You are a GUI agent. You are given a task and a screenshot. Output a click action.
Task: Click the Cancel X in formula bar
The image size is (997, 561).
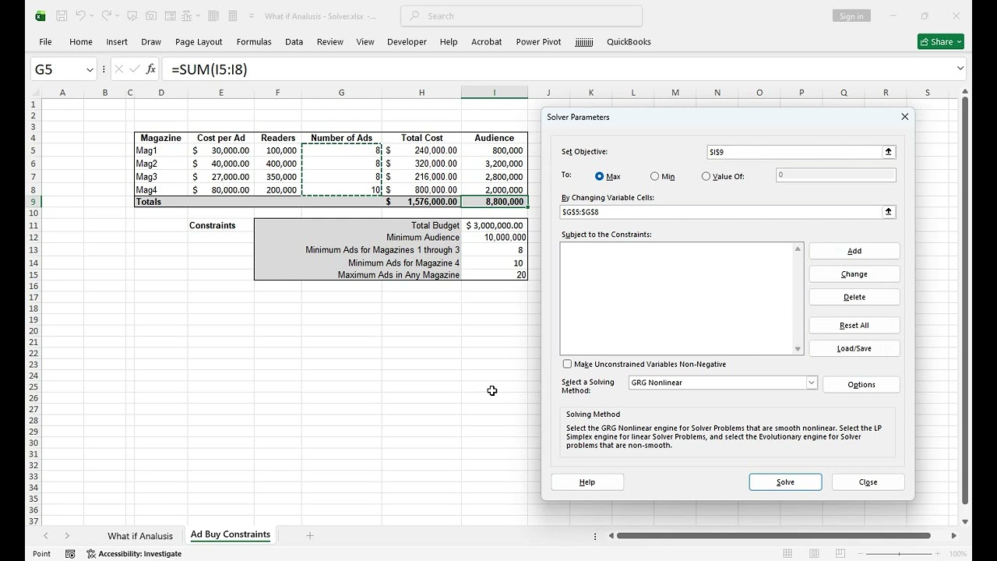[x=118, y=69]
